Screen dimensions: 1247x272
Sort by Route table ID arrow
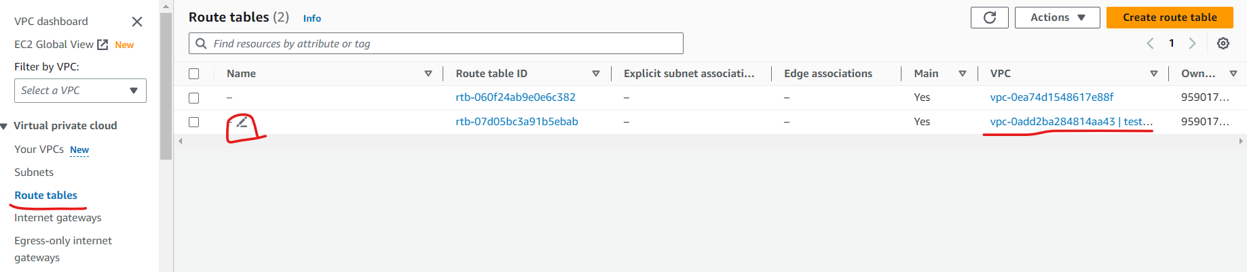coord(596,74)
